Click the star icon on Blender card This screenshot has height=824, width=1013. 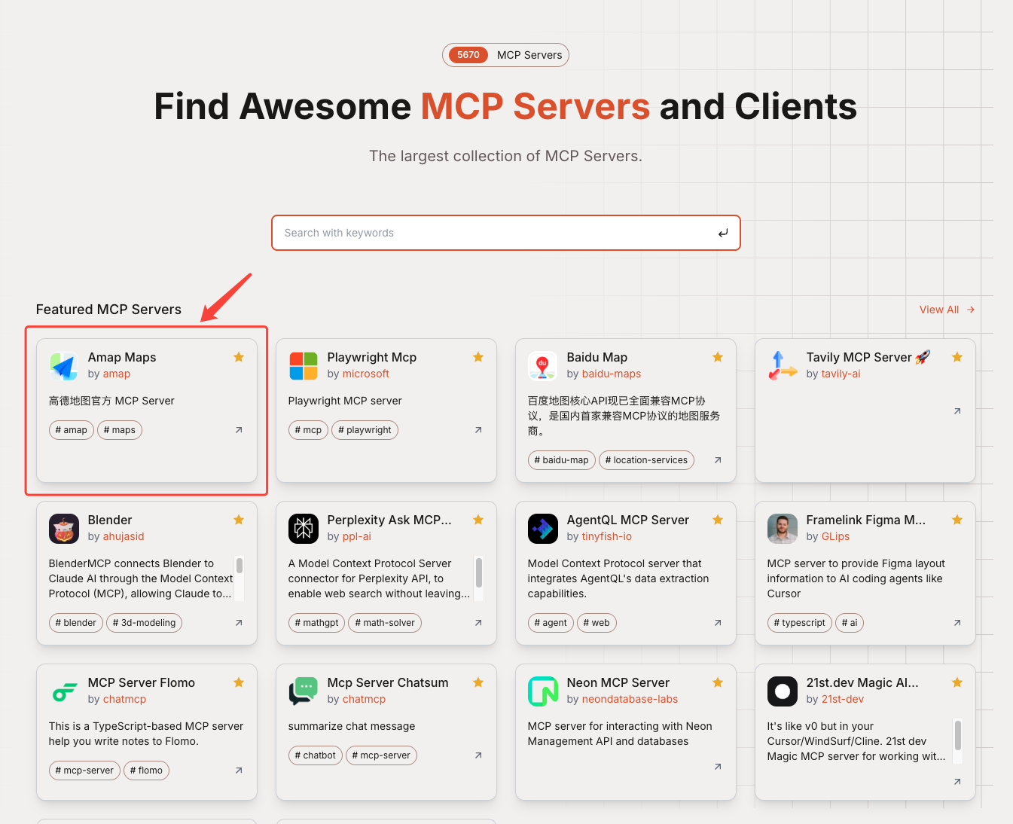tap(239, 520)
